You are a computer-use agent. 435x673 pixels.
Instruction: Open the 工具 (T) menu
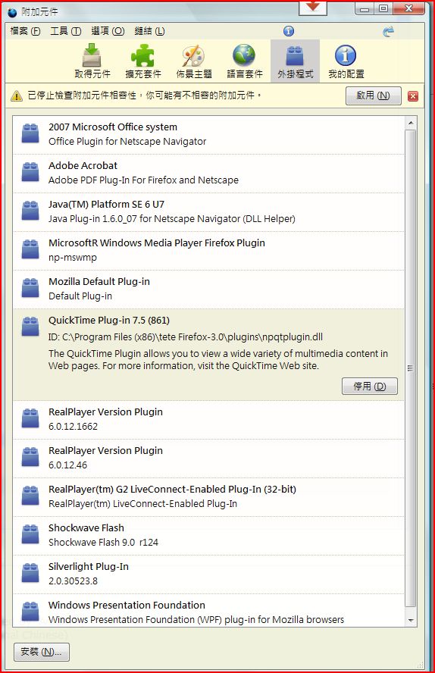point(66,31)
